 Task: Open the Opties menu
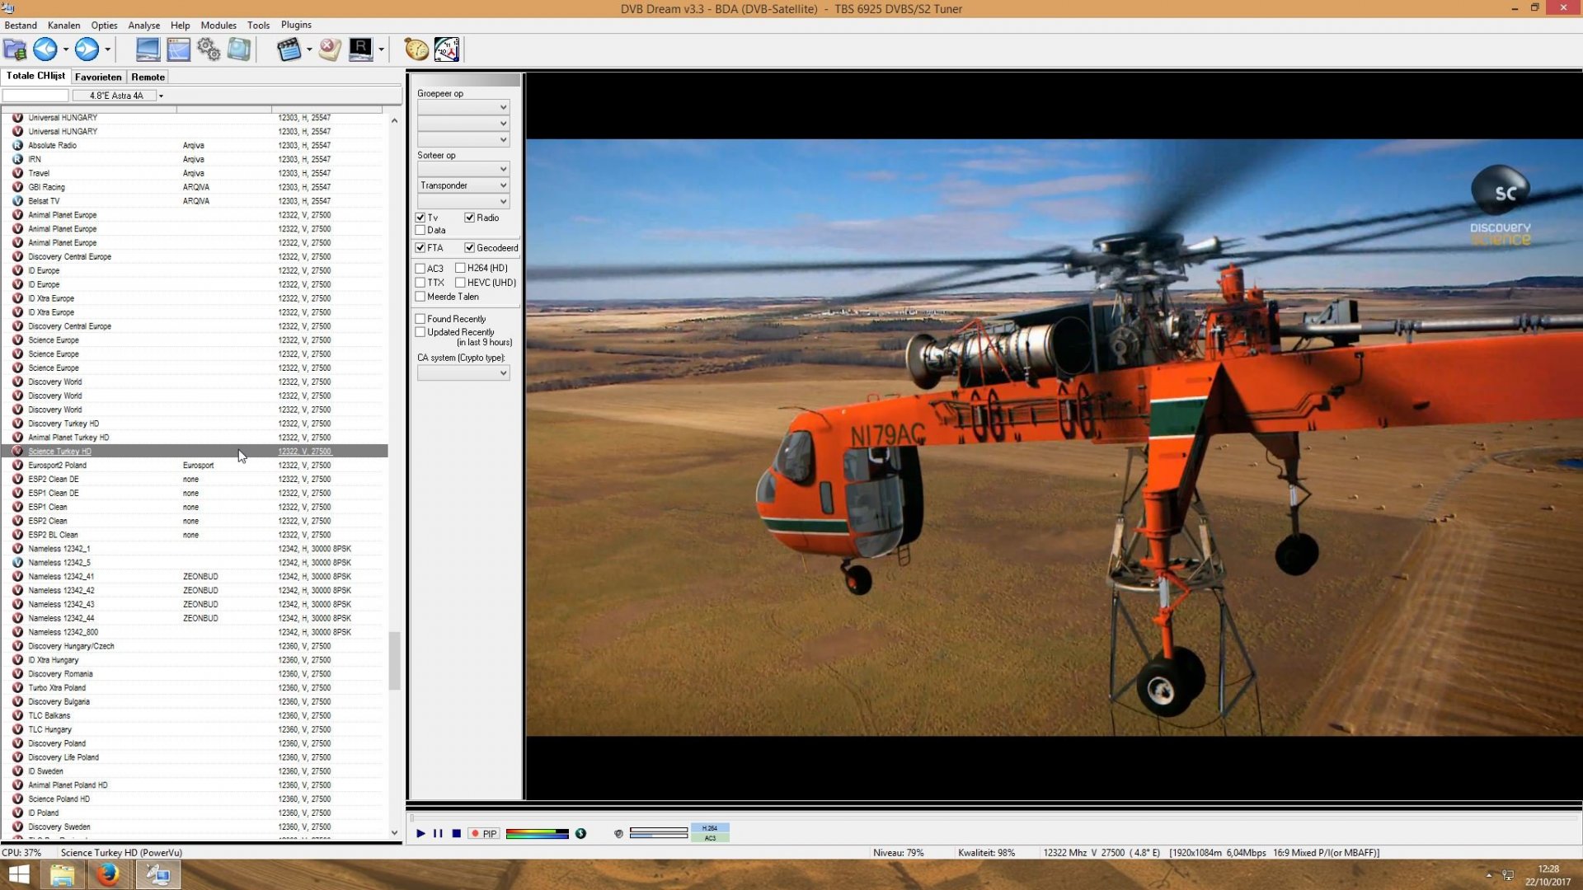coord(104,25)
